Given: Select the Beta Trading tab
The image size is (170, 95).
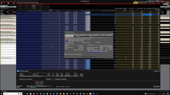Looking at the screenshot, I should coord(11,10).
